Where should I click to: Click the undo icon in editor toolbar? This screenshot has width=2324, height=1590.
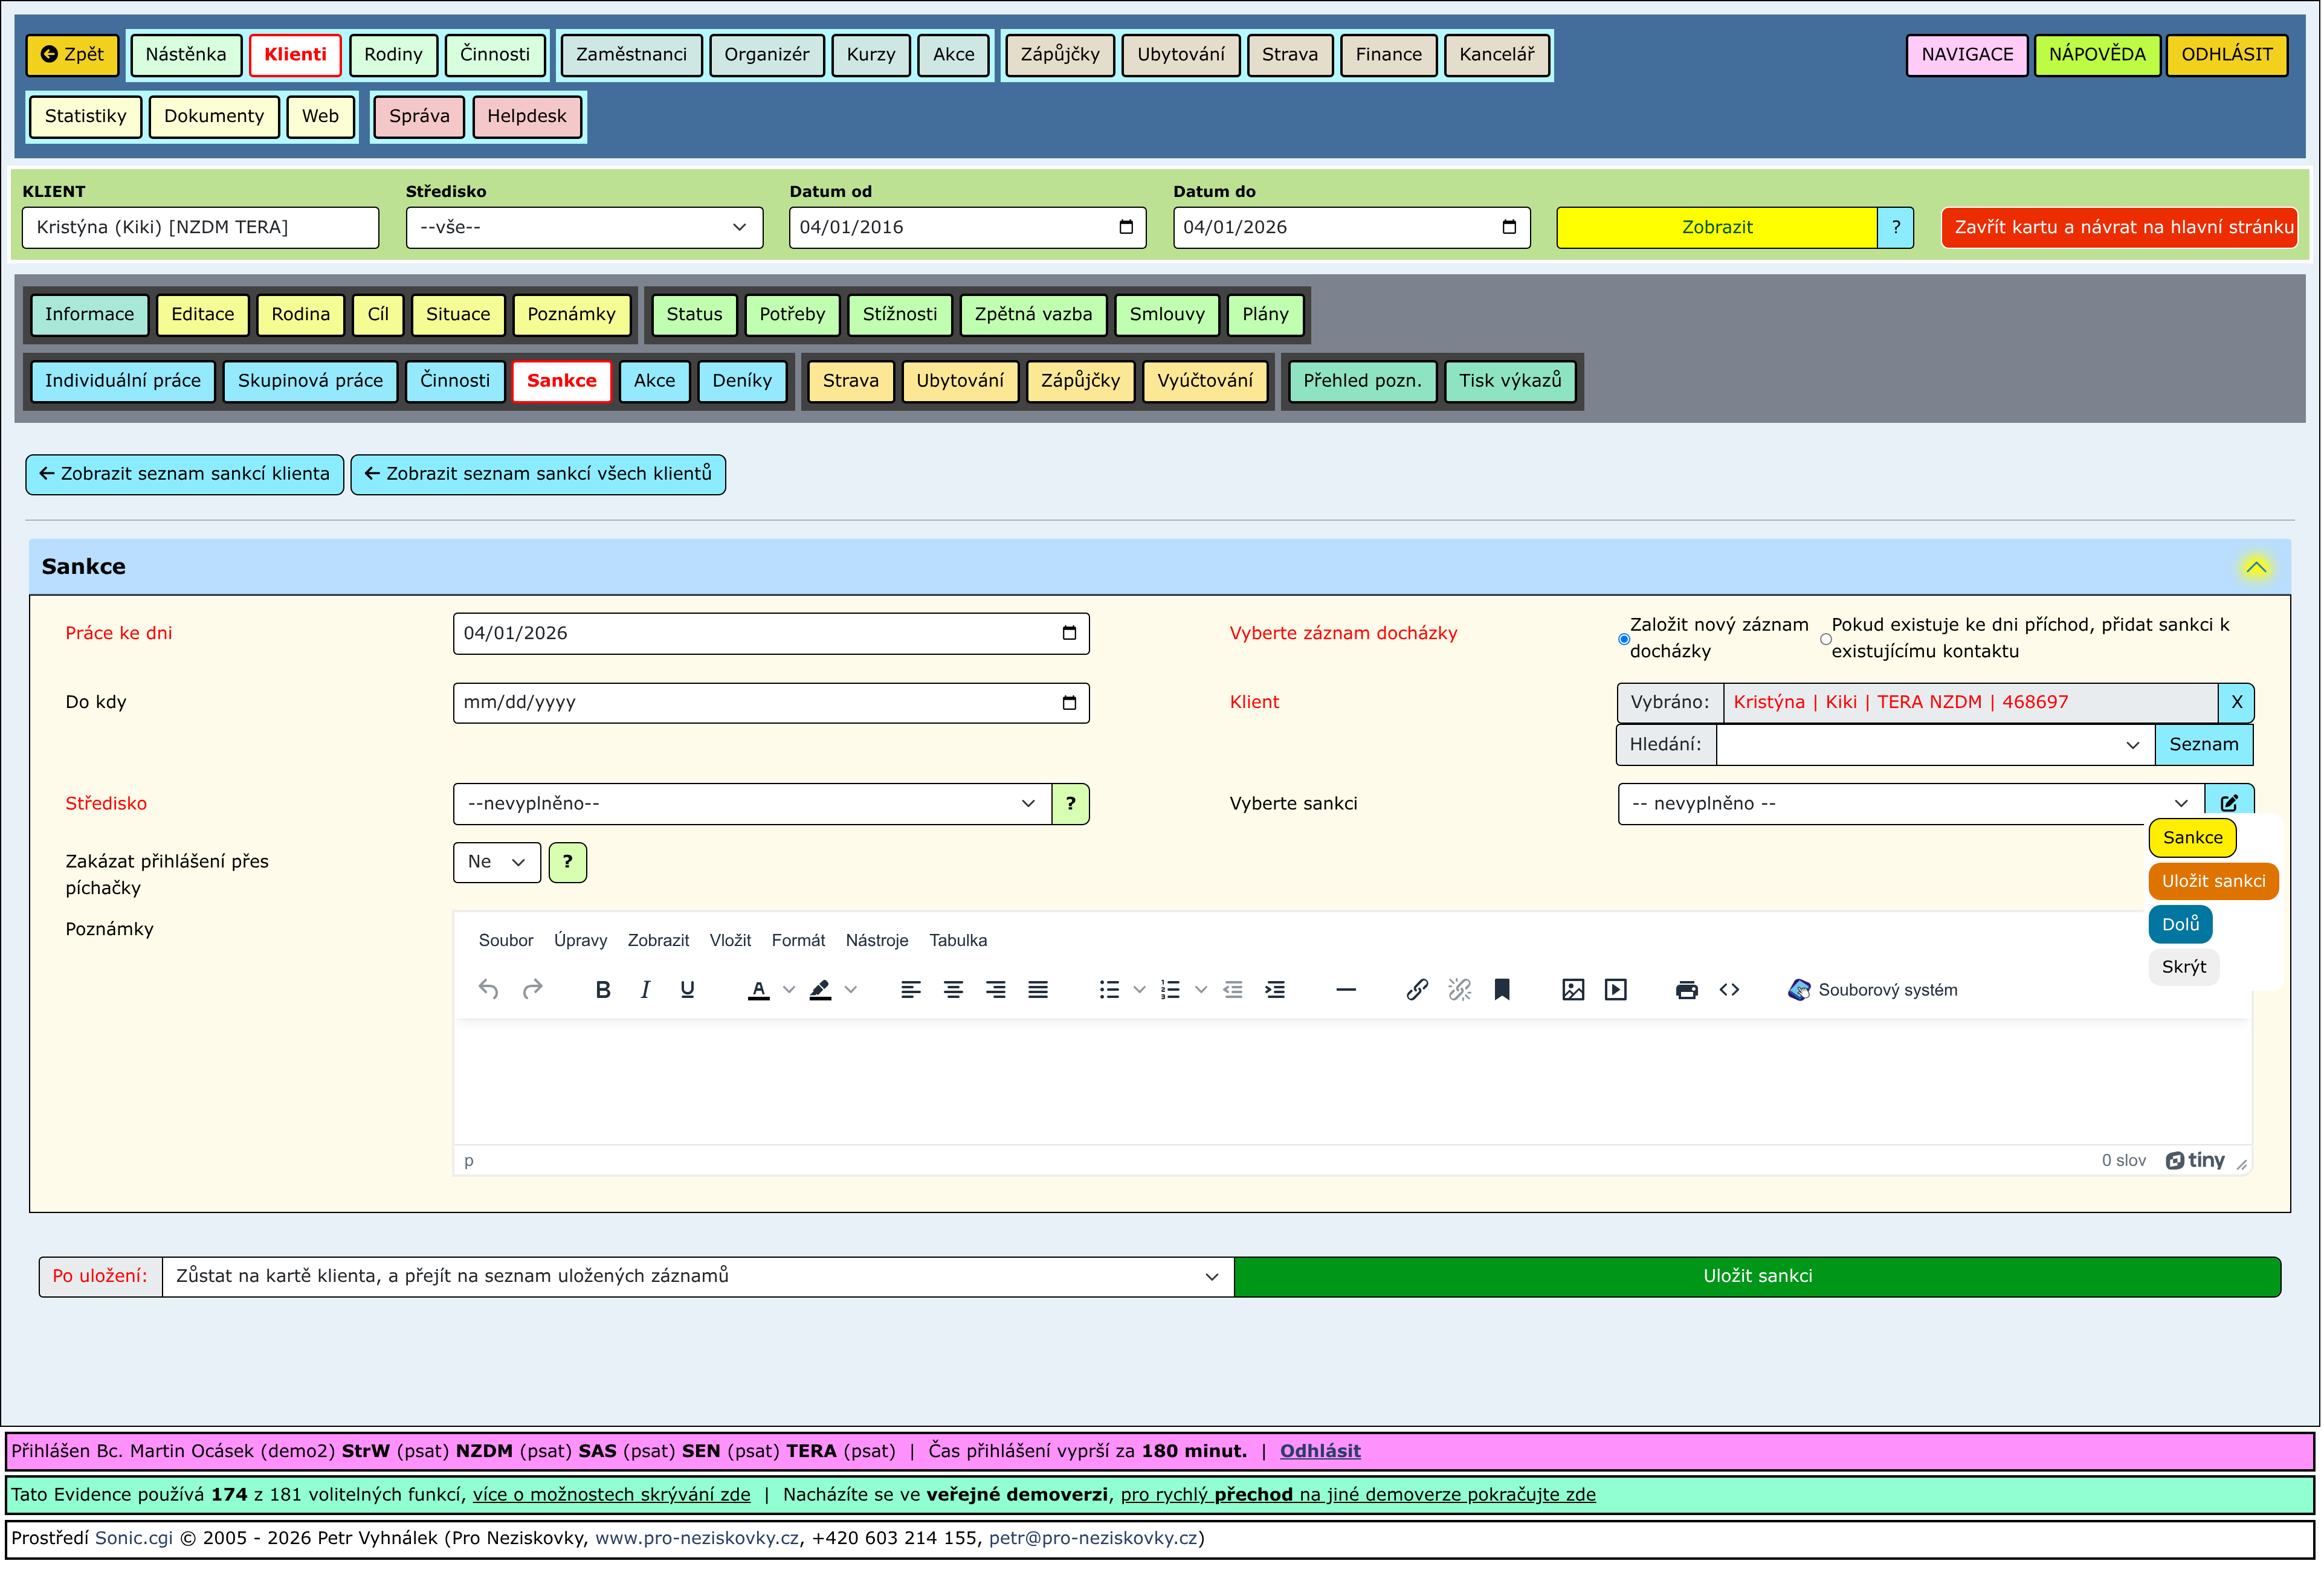tap(488, 990)
